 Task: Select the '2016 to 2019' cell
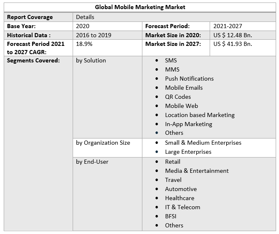tap(93, 35)
